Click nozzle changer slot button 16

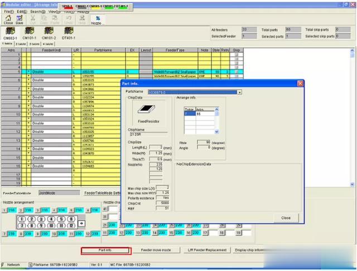189,233
